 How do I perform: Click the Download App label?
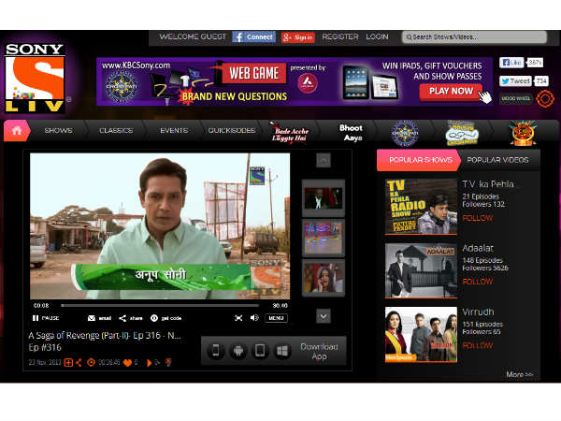319,351
